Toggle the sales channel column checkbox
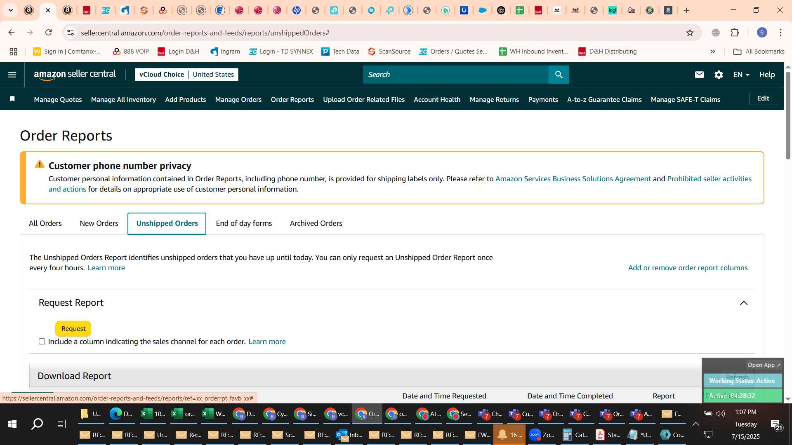This screenshot has height=445, width=792. coord(42,342)
